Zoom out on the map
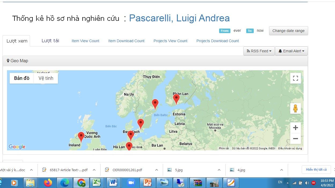 coord(296,139)
